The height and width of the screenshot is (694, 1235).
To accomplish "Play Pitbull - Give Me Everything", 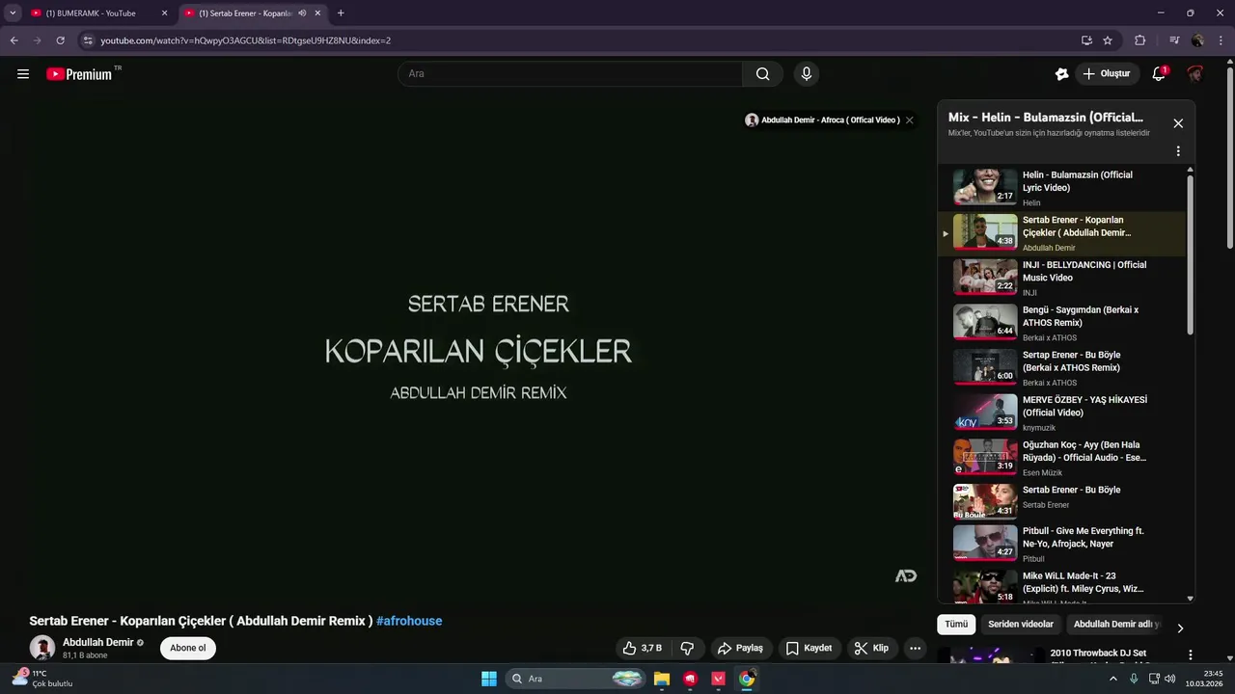I will pyautogui.click(x=1061, y=544).
